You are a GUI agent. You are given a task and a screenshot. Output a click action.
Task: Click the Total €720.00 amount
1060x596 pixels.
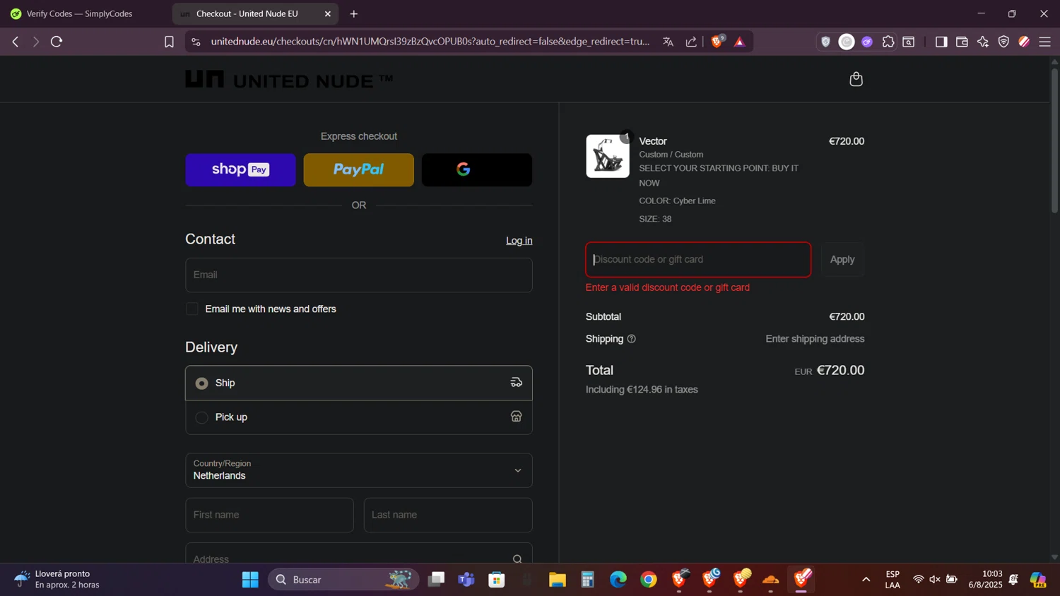840,371
